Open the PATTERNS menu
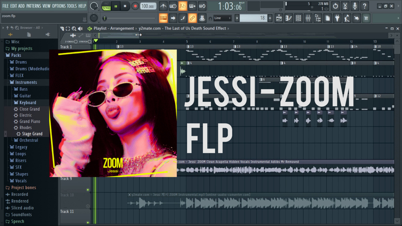Image resolution: width=402 pixels, height=226 pixels. (34, 6)
